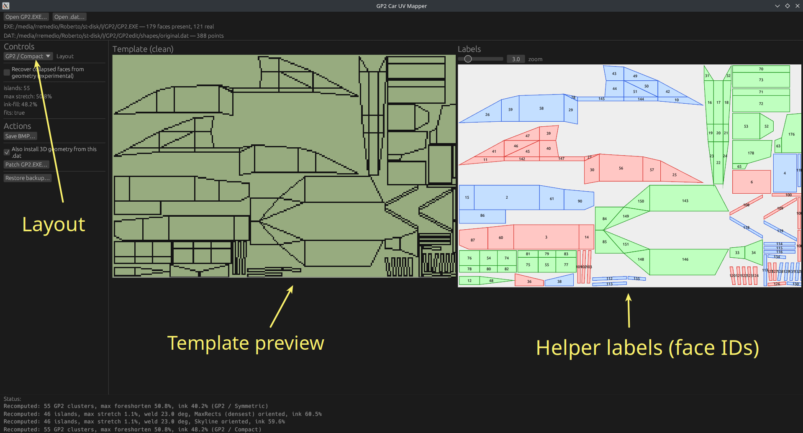The width and height of the screenshot is (803, 433).
Task: Click Save BMP… button
Action: click(20, 136)
